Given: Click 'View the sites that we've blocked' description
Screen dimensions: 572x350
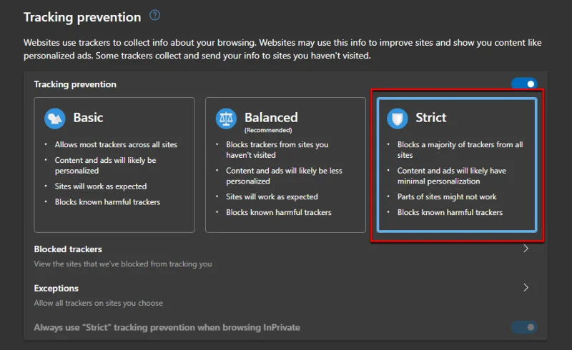Looking at the screenshot, I should pos(123,264).
